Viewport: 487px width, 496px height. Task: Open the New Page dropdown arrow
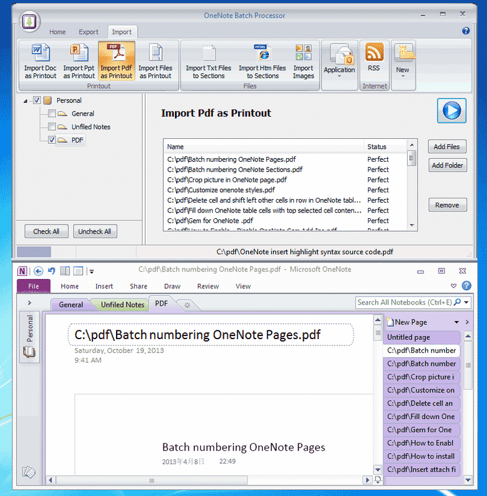pos(457,322)
